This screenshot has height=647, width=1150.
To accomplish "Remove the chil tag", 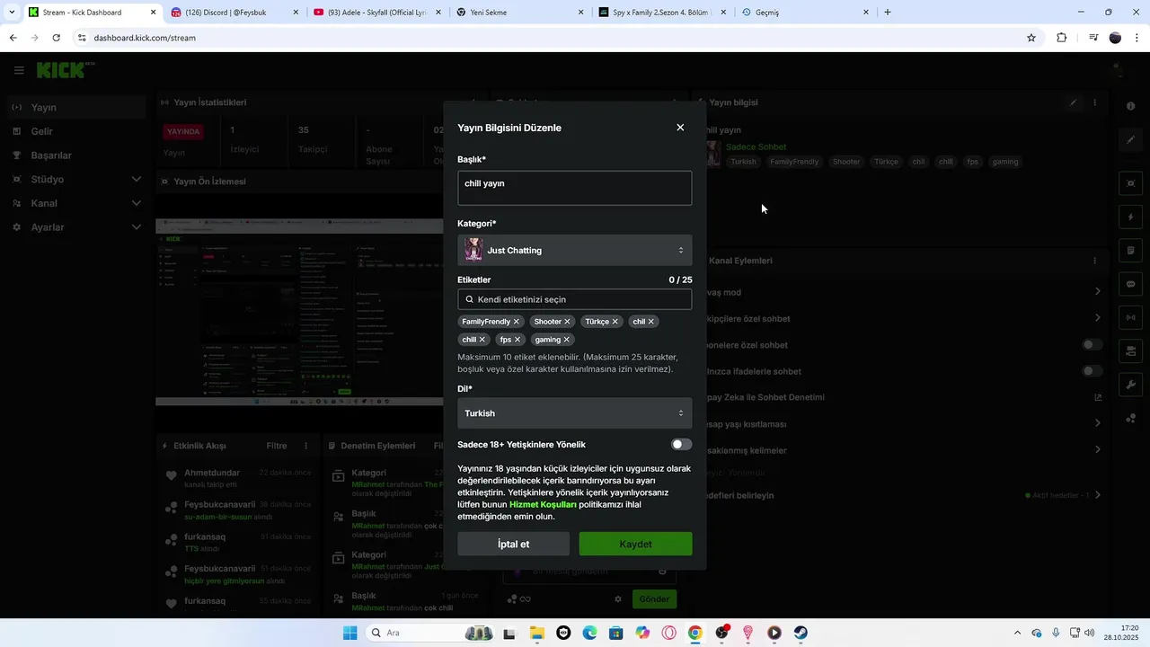I will (x=651, y=322).
